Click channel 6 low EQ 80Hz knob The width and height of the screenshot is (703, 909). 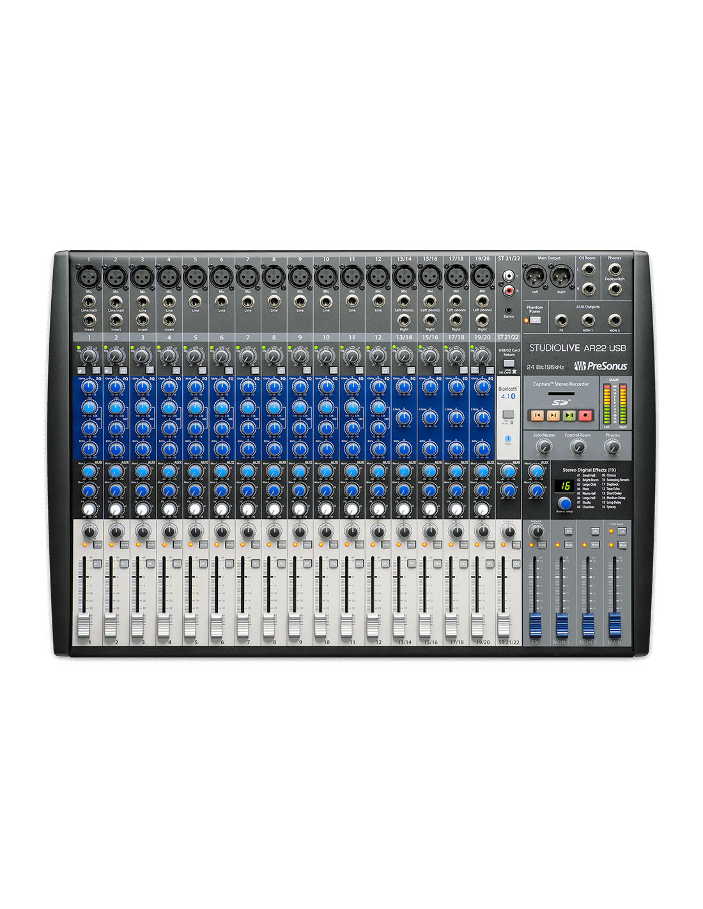tap(221, 449)
